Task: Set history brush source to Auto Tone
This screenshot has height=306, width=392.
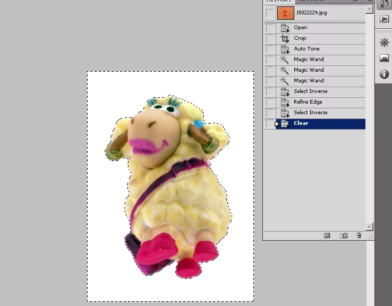Action: (270, 49)
